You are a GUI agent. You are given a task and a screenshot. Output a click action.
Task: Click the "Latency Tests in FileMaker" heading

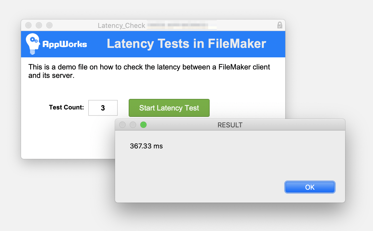186,44
